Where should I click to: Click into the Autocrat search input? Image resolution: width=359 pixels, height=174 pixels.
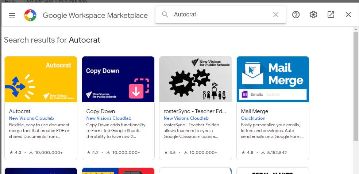point(221,15)
